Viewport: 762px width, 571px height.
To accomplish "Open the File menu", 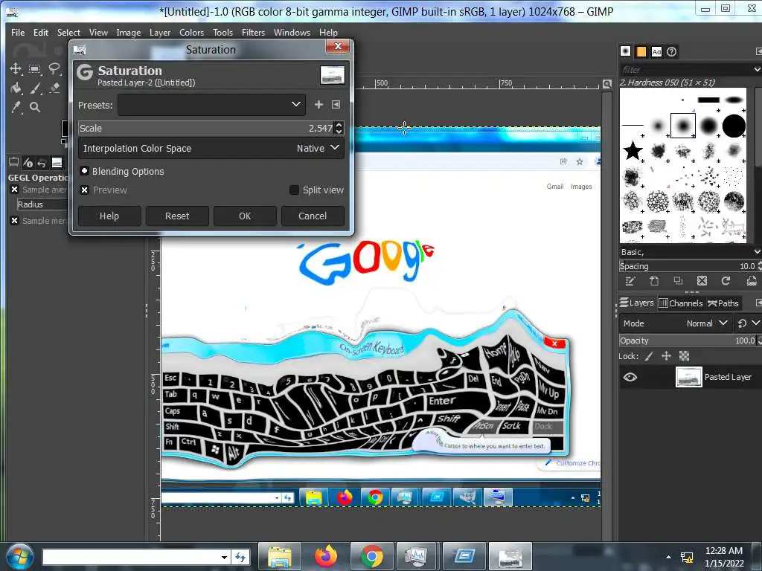I will [x=18, y=32].
